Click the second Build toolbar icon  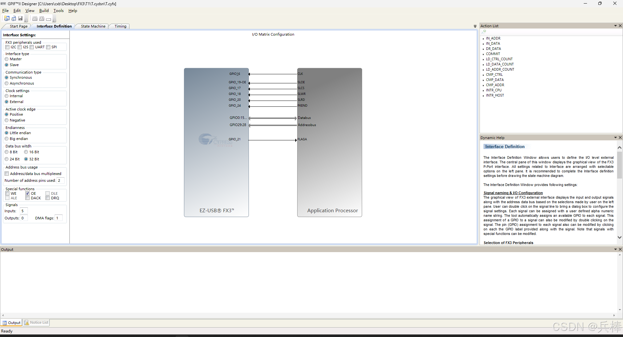click(x=42, y=18)
